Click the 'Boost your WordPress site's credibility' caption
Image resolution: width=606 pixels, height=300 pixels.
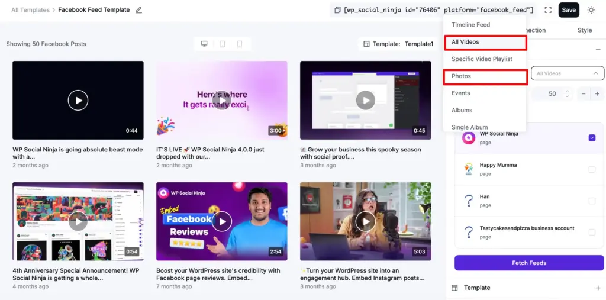coord(218,275)
